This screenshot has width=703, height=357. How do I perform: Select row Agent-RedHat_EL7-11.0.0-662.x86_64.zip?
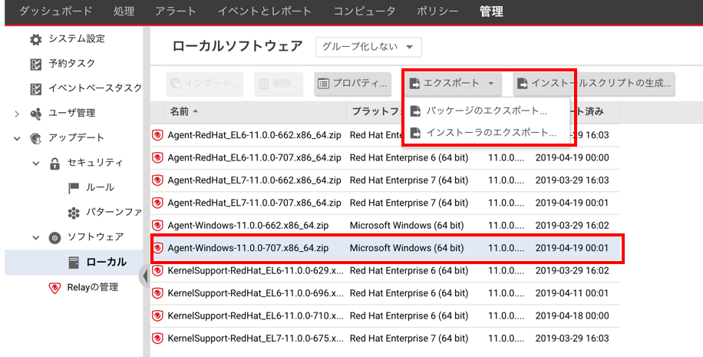pos(385,180)
